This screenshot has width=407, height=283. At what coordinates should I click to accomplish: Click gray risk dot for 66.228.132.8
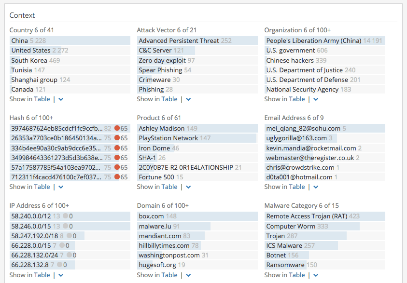pos(60,265)
